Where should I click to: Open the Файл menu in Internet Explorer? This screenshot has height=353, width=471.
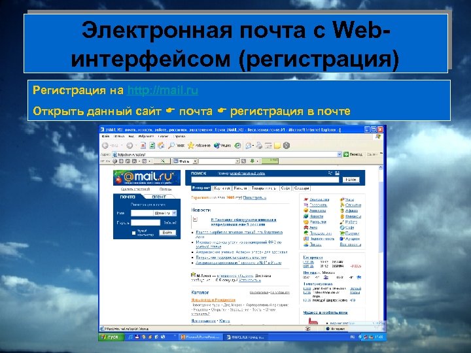tap(105, 136)
